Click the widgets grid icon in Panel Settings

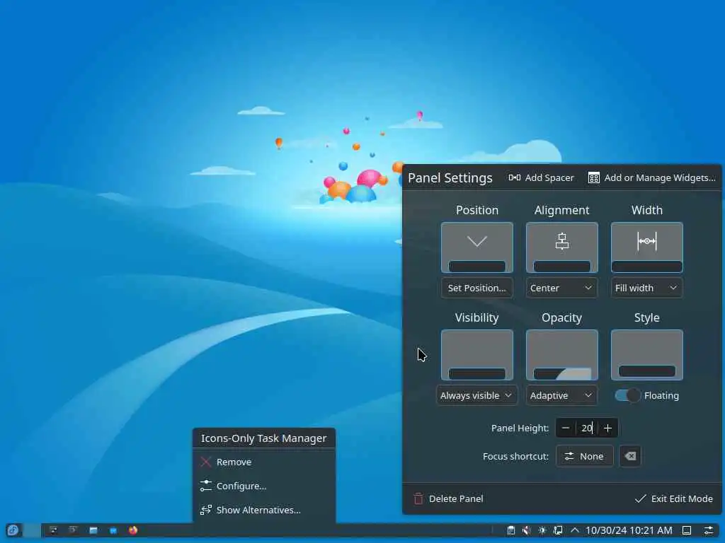click(594, 177)
